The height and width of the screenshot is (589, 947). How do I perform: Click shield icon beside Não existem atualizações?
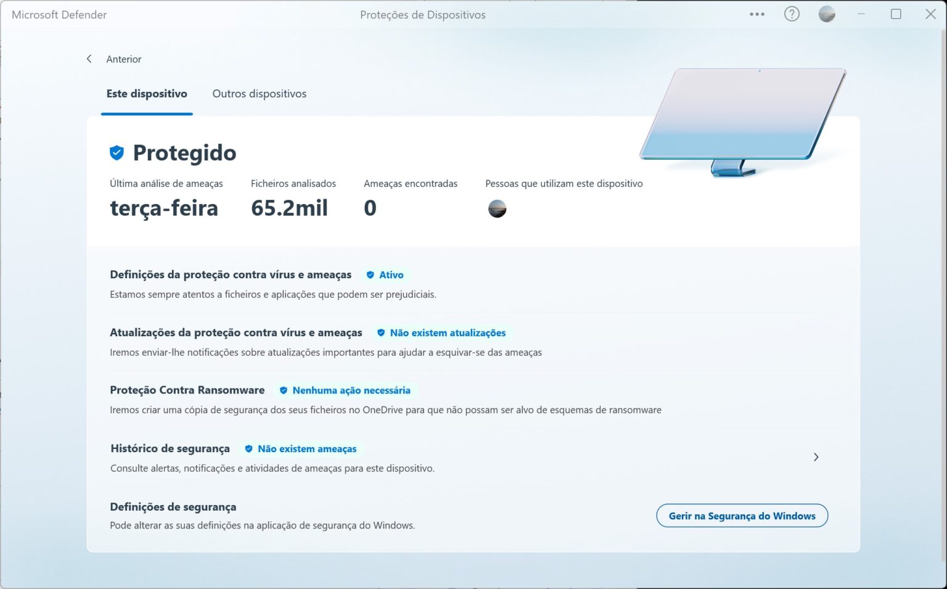pos(381,333)
